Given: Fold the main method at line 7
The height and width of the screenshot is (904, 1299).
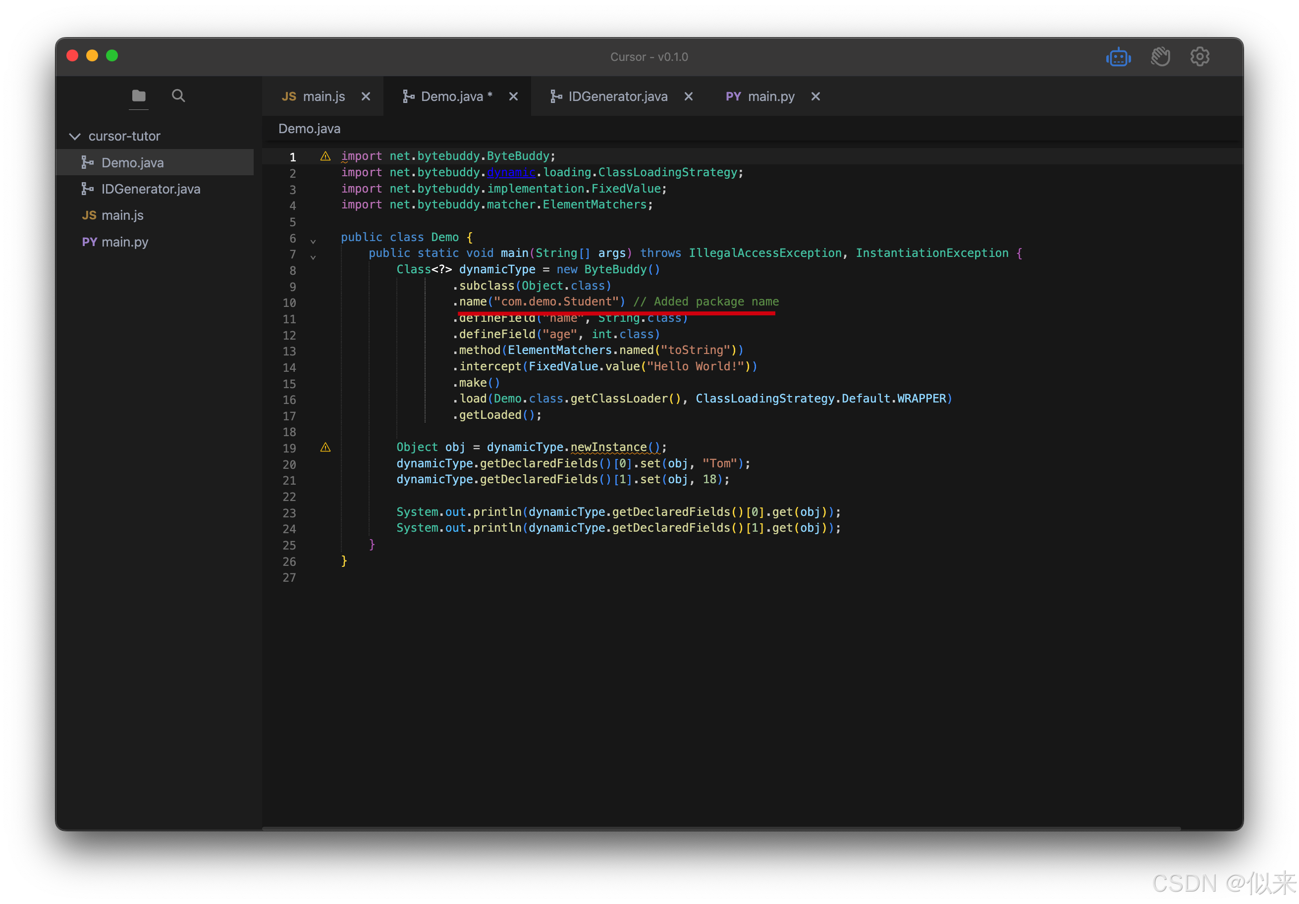Looking at the screenshot, I should (313, 257).
